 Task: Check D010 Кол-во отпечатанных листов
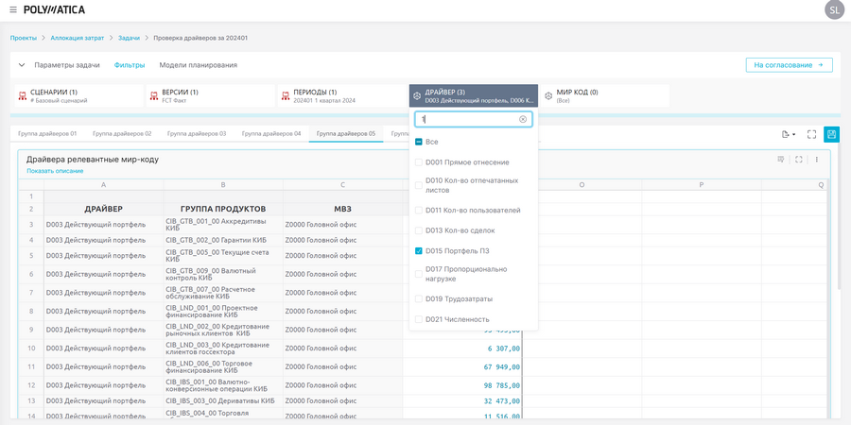[419, 185]
